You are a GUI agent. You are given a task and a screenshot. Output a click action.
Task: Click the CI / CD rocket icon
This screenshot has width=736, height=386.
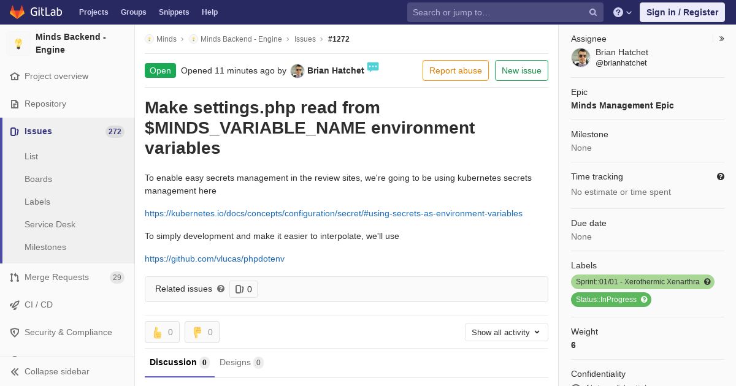pos(15,305)
